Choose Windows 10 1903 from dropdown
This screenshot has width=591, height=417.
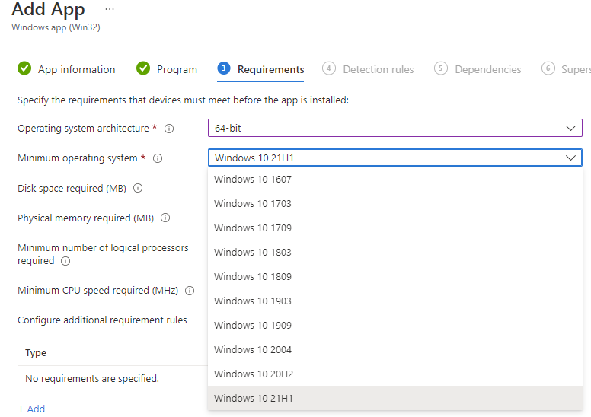point(395,301)
